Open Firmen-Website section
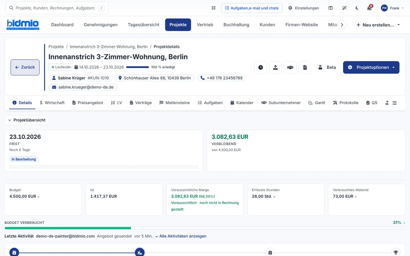This screenshot has width=410, height=256. coord(302,25)
